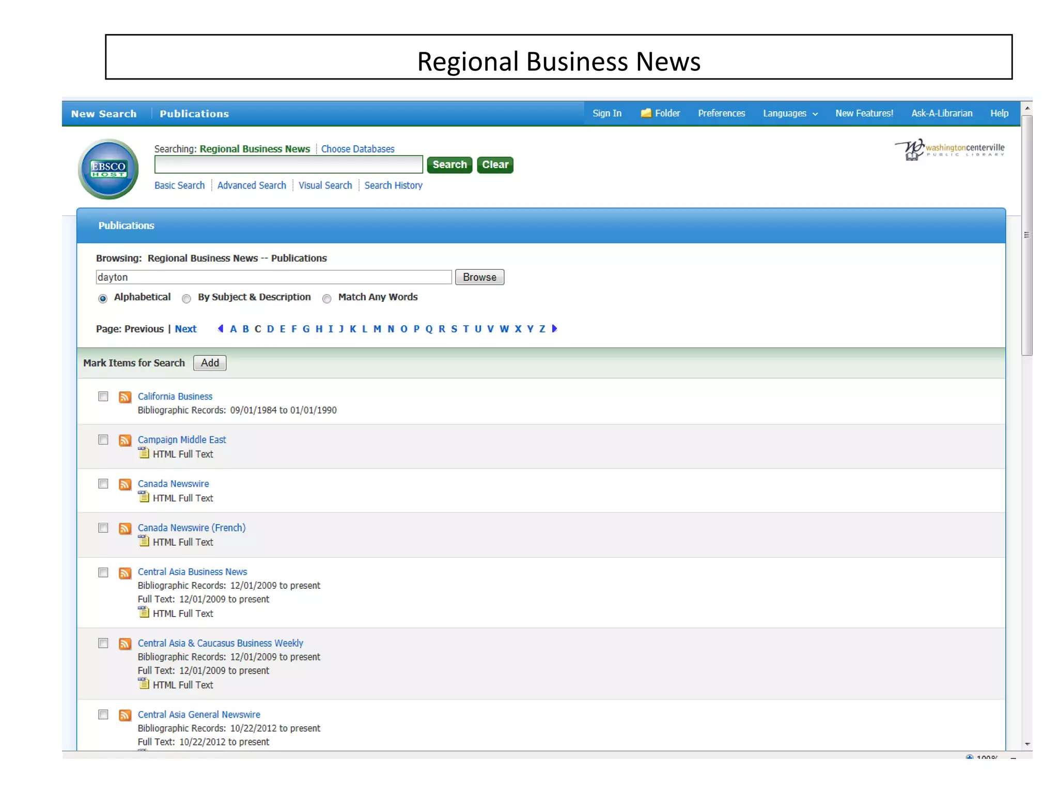The image size is (1058, 794).
Task: Open California Business publication link
Action: [x=175, y=396]
